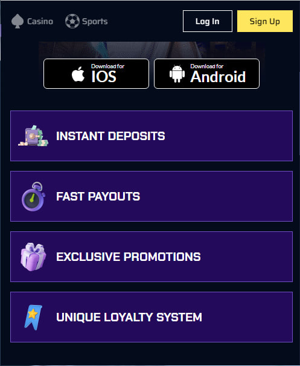Switch to the Sports section
The width and height of the screenshot is (300, 366).
point(86,21)
